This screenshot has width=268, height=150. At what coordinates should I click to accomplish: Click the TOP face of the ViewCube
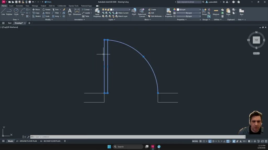point(256,40)
